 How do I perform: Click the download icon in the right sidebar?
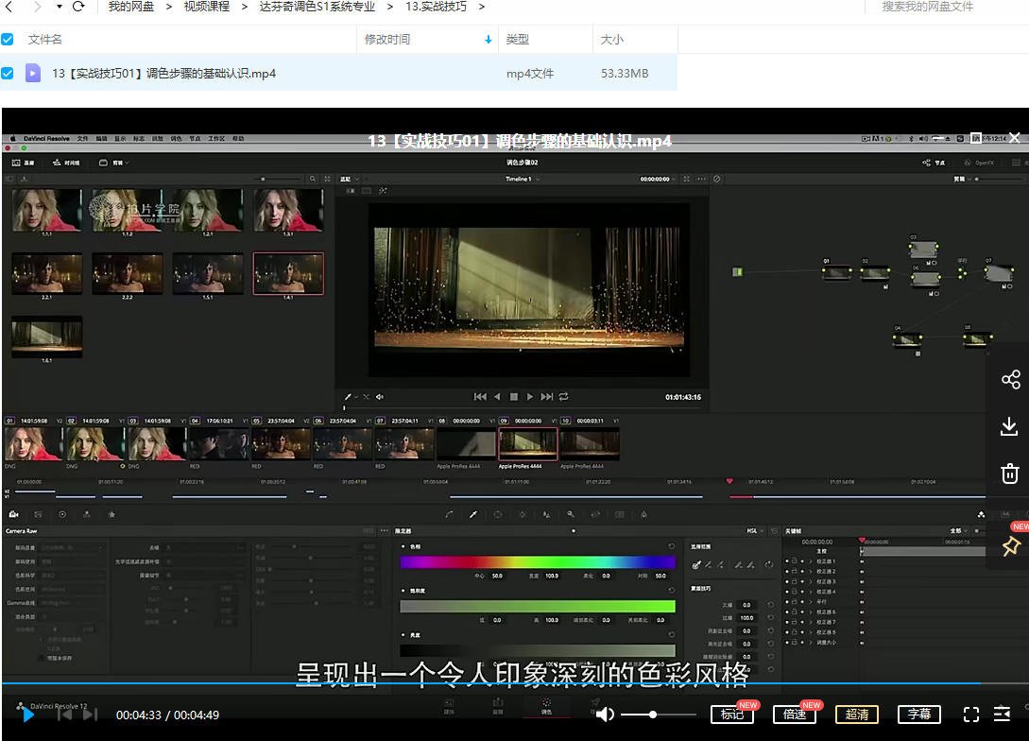[x=1009, y=426]
